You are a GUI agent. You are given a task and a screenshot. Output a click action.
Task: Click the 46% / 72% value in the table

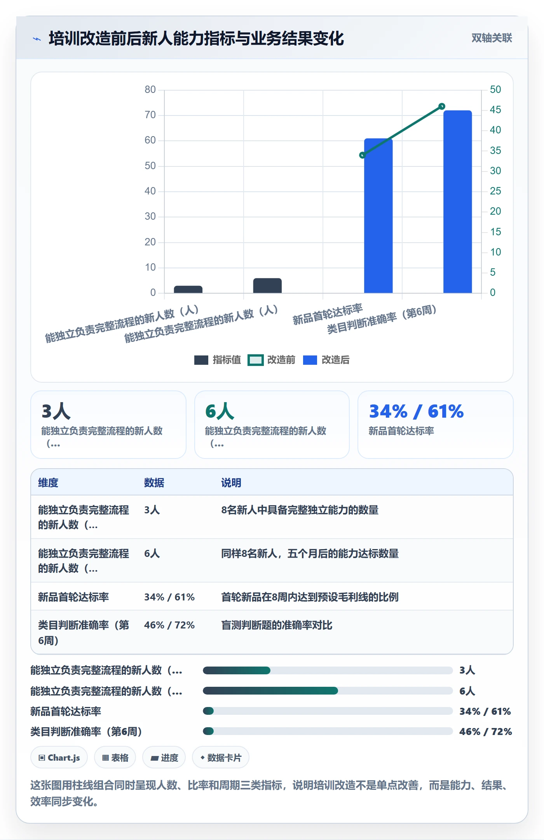click(x=169, y=625)
